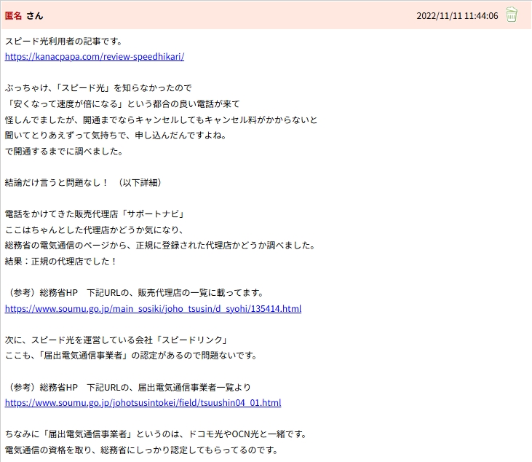Click the line ここはちゃんとした代理店かどうか気になり
Viewport: 532px width, 462px height.
coord(95,230)
